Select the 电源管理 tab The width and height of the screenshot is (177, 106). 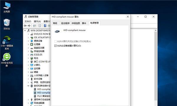point(94,23)
